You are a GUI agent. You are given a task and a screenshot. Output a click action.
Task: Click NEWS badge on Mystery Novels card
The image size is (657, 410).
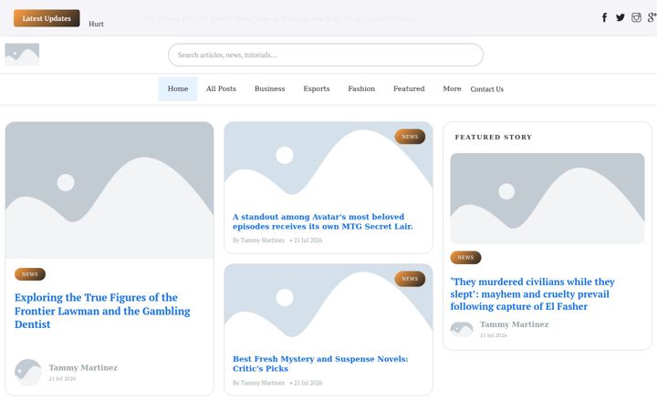point(410,279)
